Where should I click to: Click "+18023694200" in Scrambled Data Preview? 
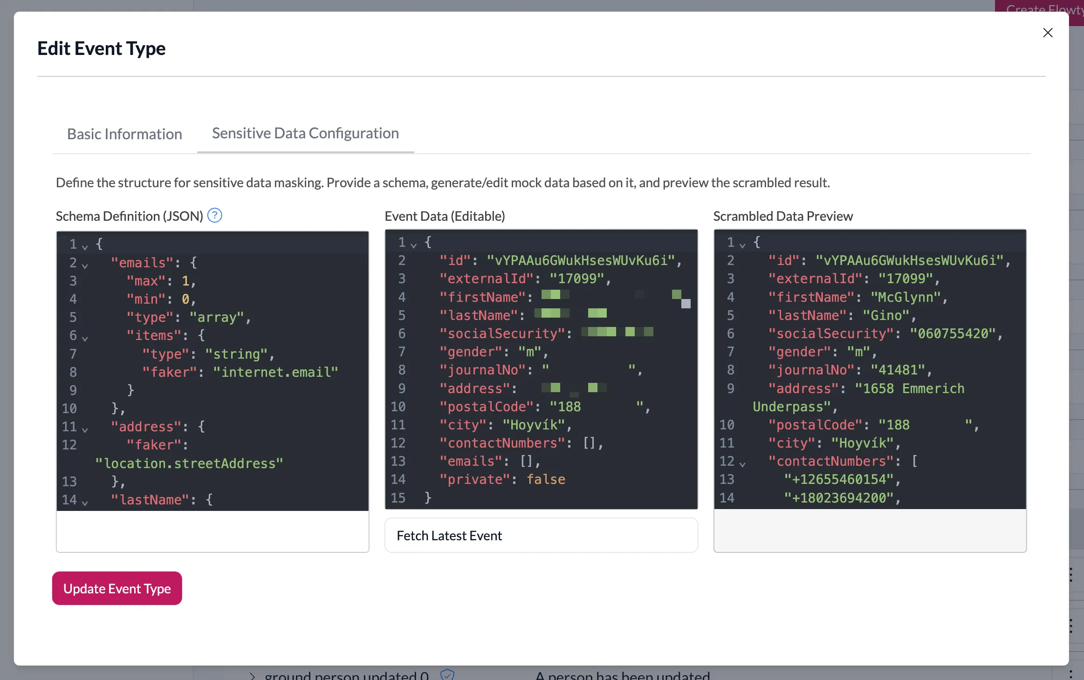click(839, 498)
